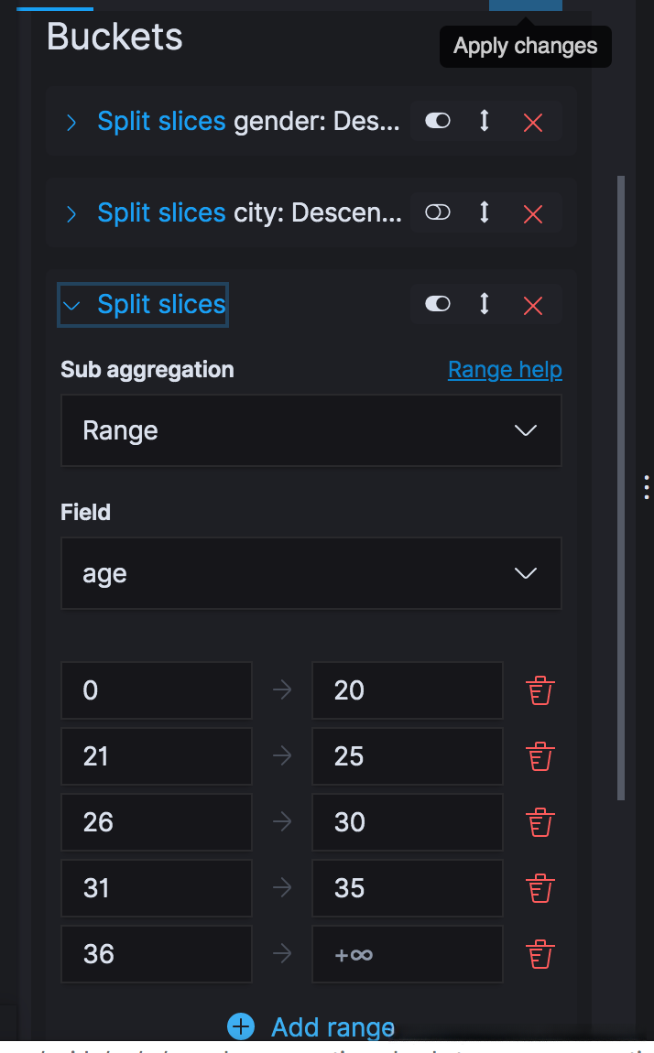654x1053 pixels.
Task: Disable the gender split slices bucket
Action: pos(438,121)
